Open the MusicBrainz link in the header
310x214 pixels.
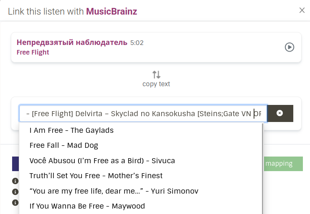[x=112, y=11]
